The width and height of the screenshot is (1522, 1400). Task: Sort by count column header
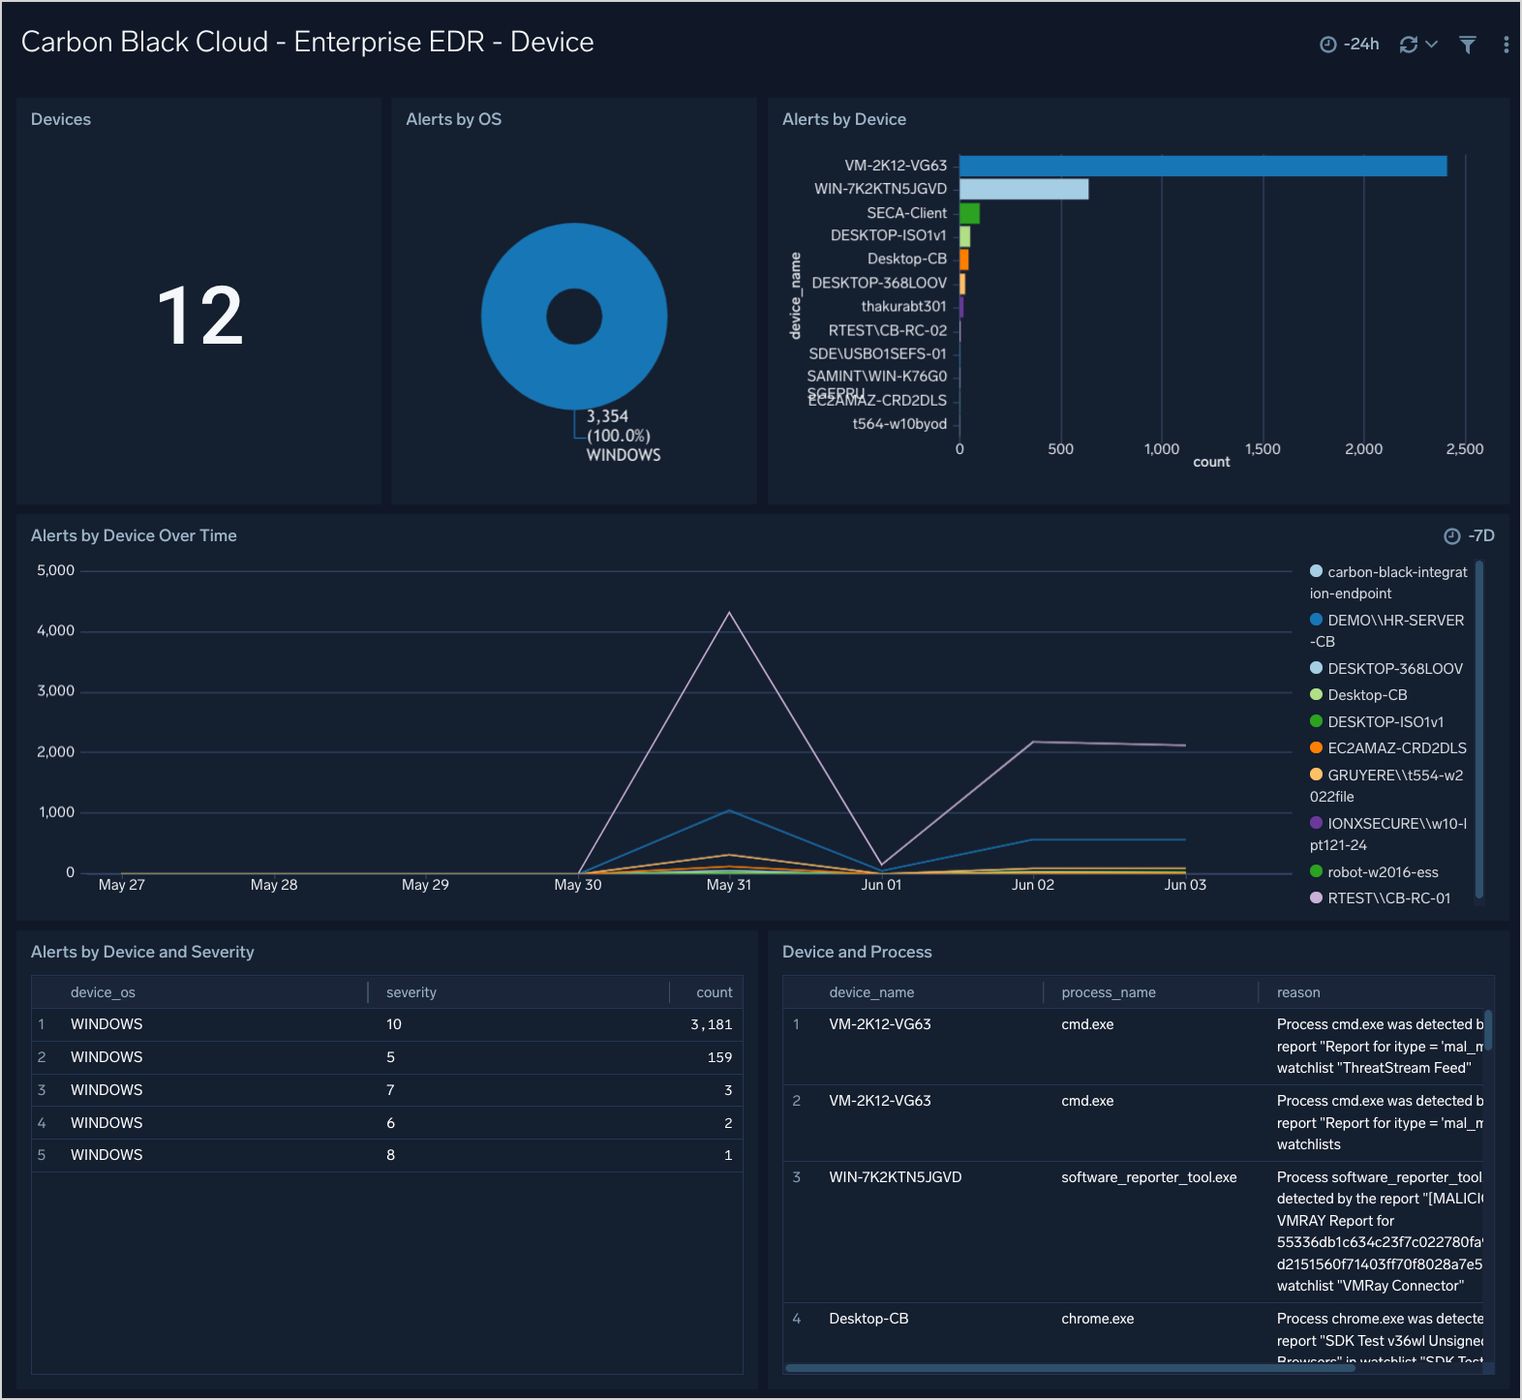coord(714,992)
